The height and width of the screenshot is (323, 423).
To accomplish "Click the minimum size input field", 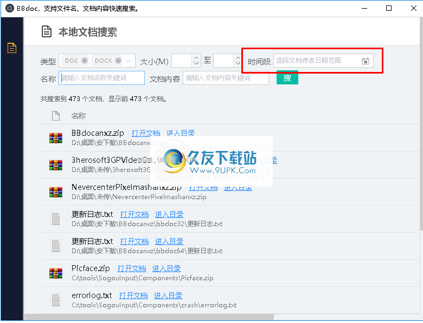I will coord(182,61).
